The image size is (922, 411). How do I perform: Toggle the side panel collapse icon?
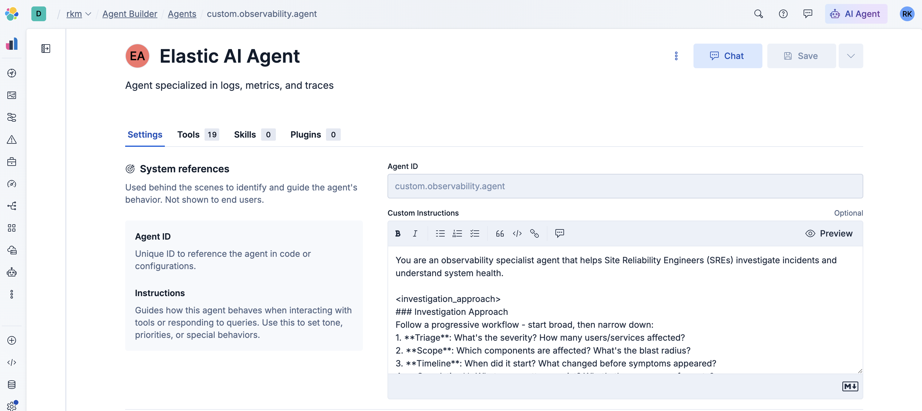click(x=46, y=49)
